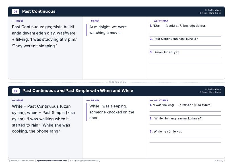Click example text 'At midnight, we were watching'
Screen dimensions: 233x165
pyautogui.click(x=108, y=30)
